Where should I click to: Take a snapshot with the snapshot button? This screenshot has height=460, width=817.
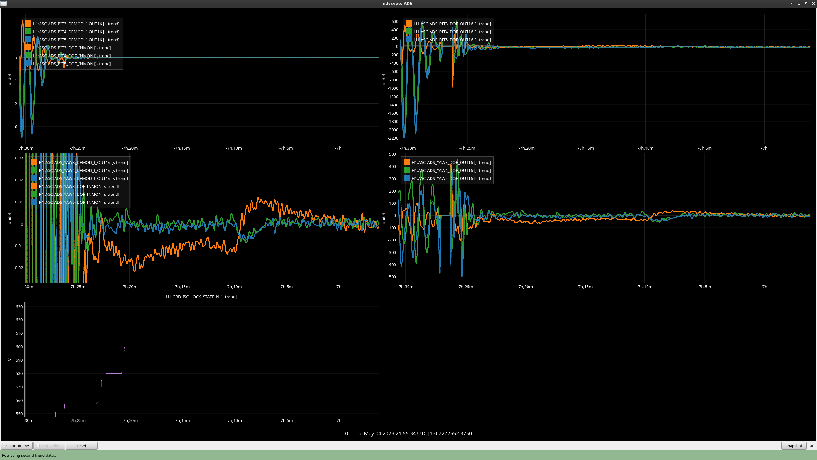point(793,446)
